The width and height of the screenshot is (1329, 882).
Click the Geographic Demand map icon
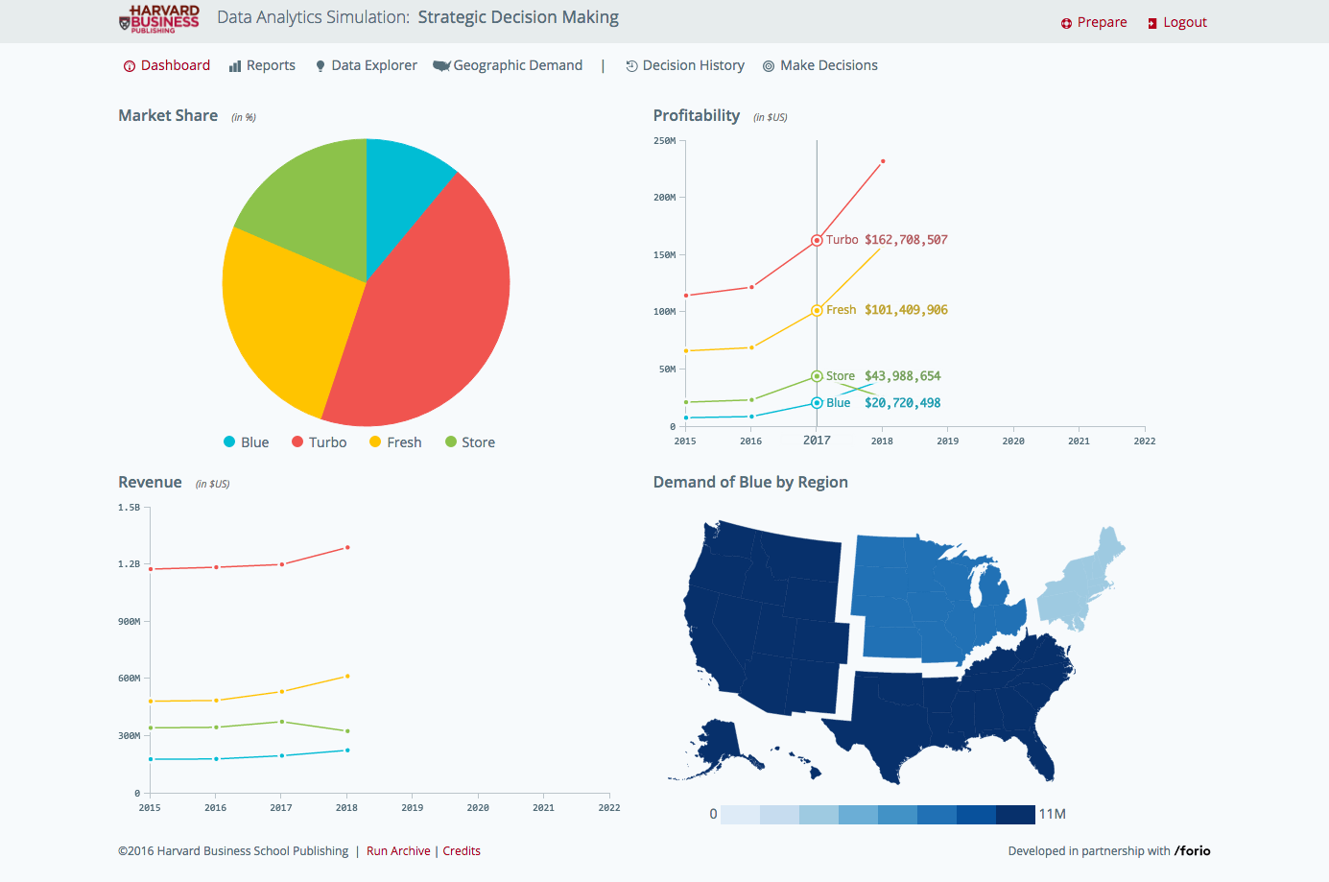[x=441, y=66]
